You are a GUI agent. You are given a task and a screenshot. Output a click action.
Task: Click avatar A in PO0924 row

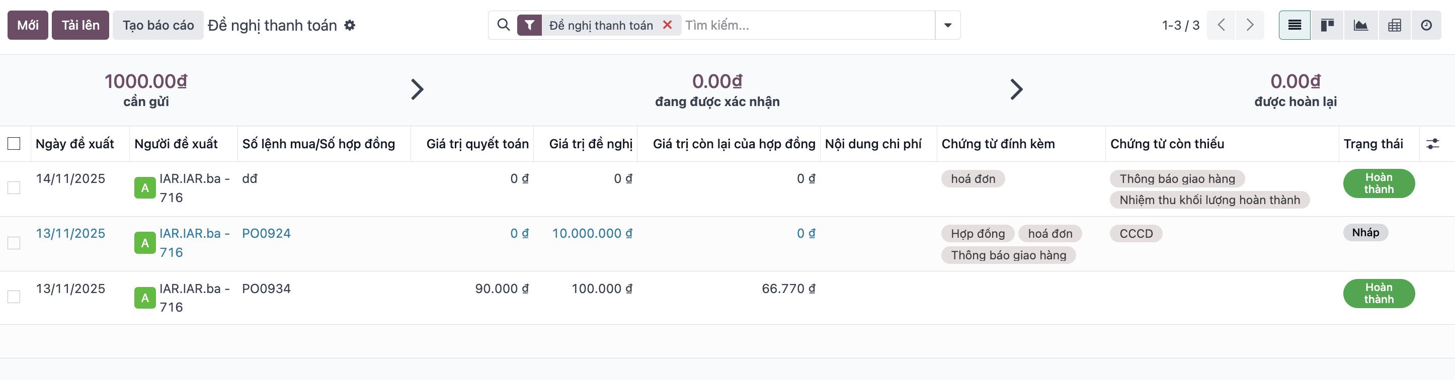coord(145,243)
